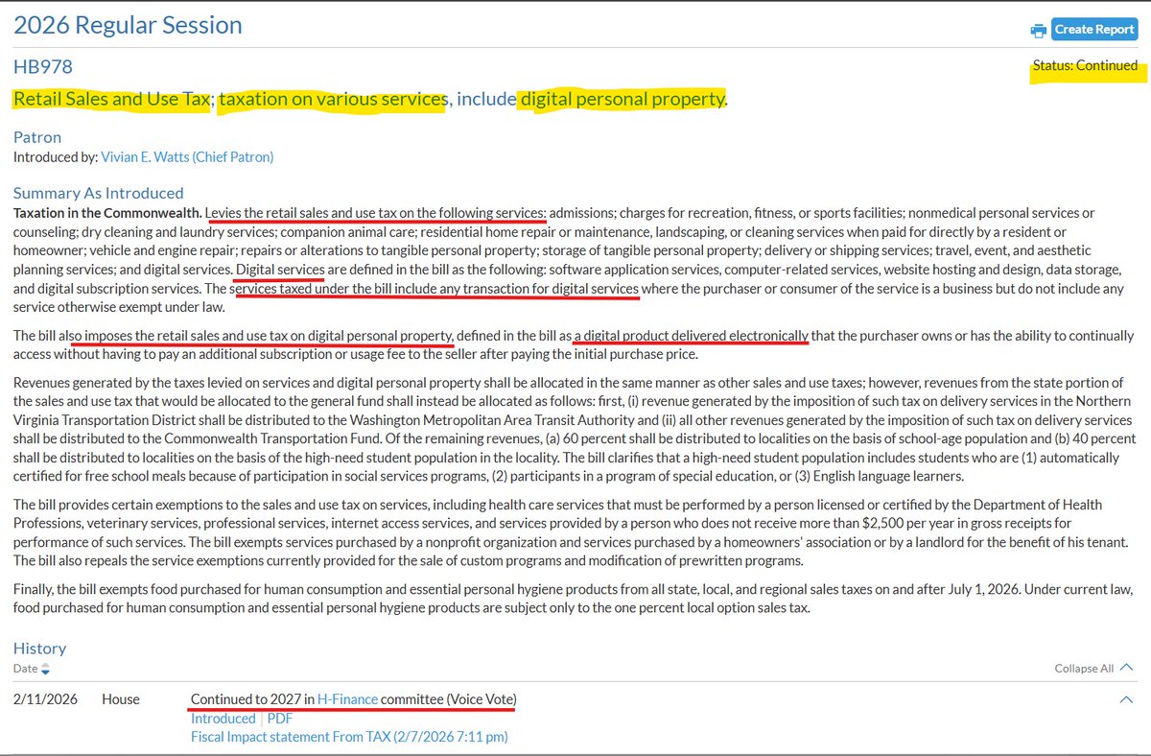Viewport: 1151px width, 756px height.
Task: Click the Status: Continued text
Action: click(1085, 66)
